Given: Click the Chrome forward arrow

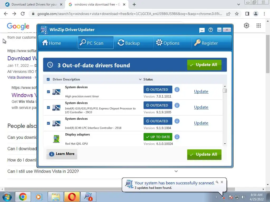Looking at the screenshot, I should click(14, 14).
